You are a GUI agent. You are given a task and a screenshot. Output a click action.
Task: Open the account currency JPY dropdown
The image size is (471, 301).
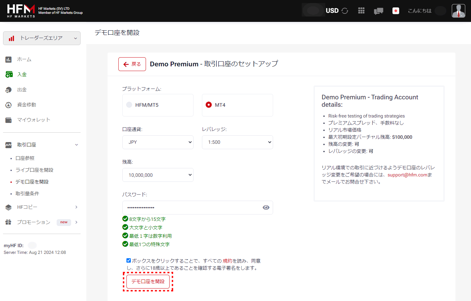(x=158, y=142)
